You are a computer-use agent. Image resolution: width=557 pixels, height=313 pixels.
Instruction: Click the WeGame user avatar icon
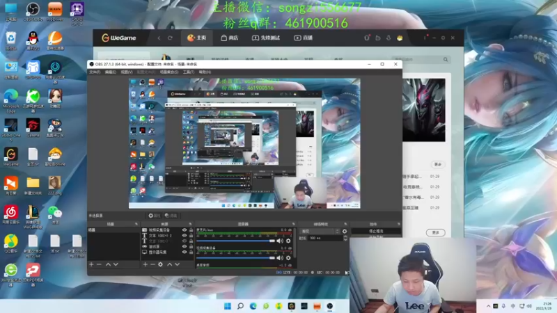coord(400,38)
